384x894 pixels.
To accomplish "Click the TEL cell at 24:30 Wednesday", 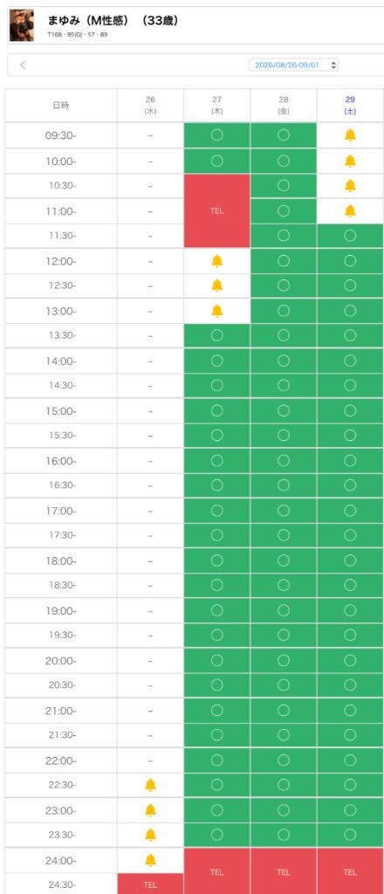I will 150,884.
